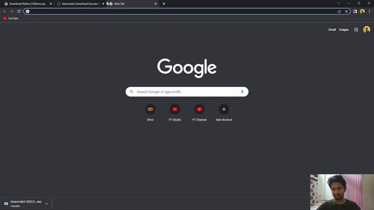
Task: Open a new tab with plus button
Action: click(164, 4)
